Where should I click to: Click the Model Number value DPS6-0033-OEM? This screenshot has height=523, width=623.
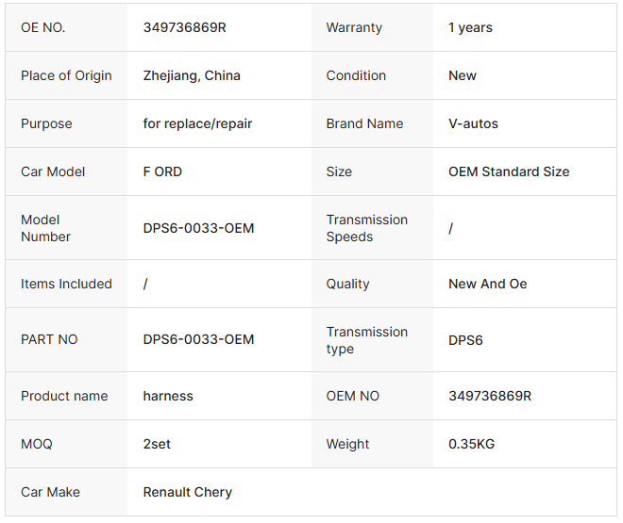198,228
